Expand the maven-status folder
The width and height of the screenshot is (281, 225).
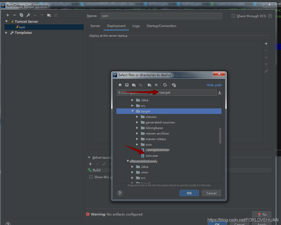(137, 139)
